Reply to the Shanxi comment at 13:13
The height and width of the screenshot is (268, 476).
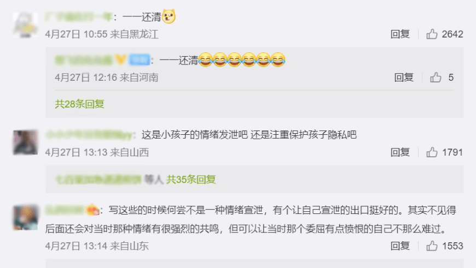[400, 152]
